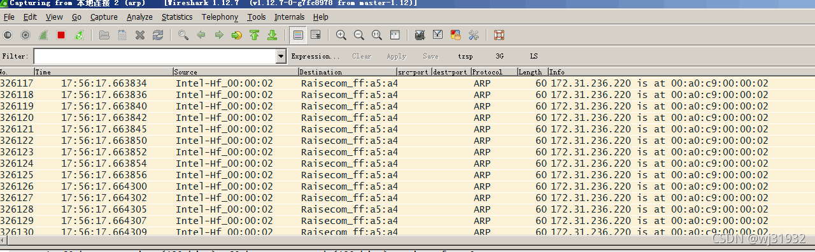This screenshot has height=252, width=815.
Task: Open the Capture menu
Action: coord(104,17)
